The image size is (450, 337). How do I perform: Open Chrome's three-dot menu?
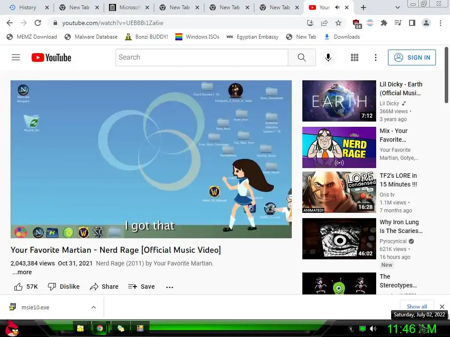click(440, 23)
